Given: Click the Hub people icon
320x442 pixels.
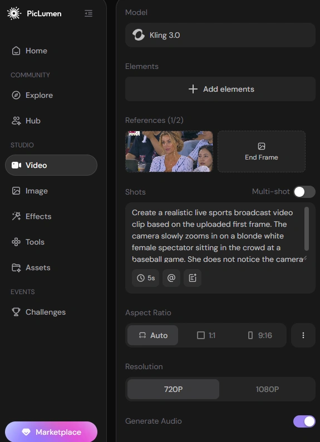Looking at the screenshot, I should pos(16,121).
